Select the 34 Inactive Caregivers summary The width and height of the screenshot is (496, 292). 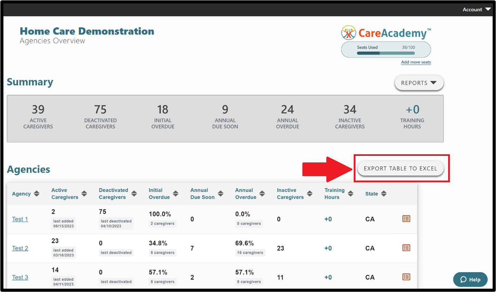tap(350, 117)
